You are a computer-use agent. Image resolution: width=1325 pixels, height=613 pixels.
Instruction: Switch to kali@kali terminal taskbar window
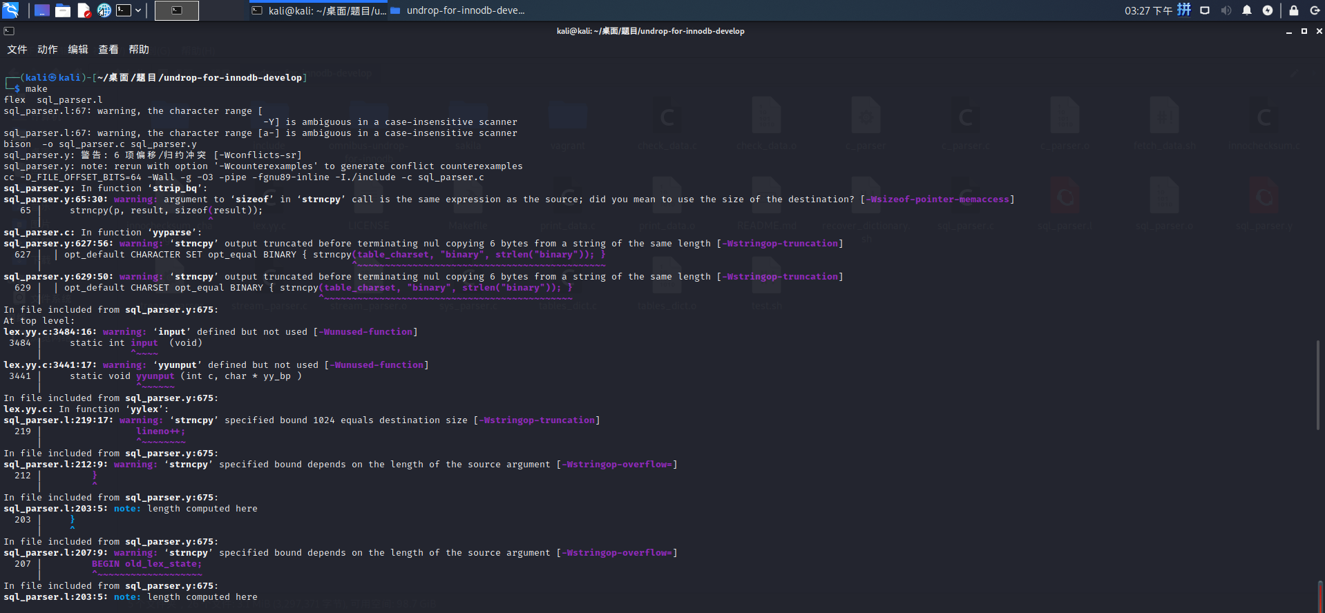(x=318, y=10)
